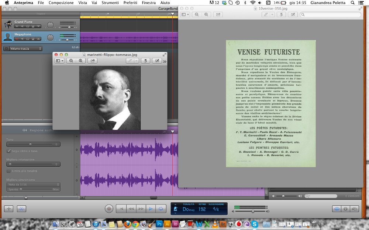Go to beginning with transport button
Screen dimensions: 369x230
click(x=121, y=208)
